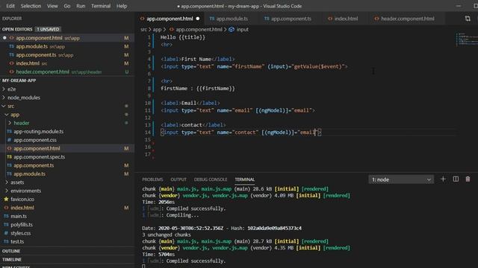The width and height of the screenshot is (478, 268).
Task: Click the Explorer panel title
Action: [x=12, y=19]
